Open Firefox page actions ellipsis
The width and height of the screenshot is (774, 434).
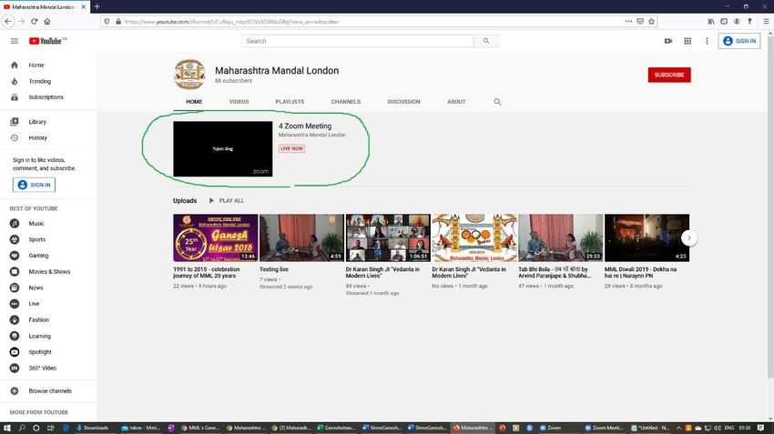(x=628, y=21)
